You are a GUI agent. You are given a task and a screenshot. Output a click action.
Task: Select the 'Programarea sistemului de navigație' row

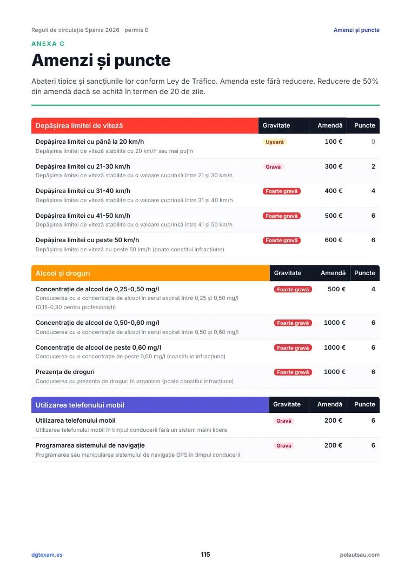coord(205,450)
